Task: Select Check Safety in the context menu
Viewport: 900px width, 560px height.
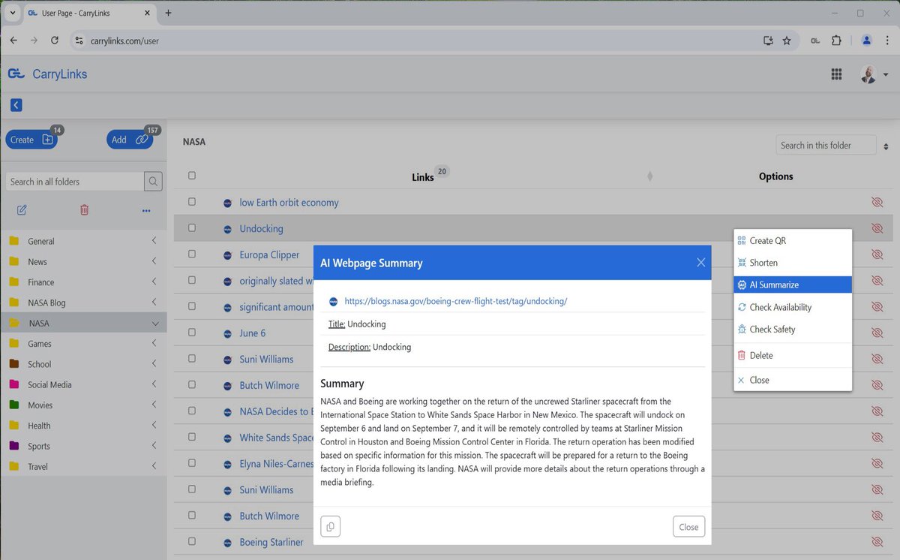Action: click(x=793, y=329)
